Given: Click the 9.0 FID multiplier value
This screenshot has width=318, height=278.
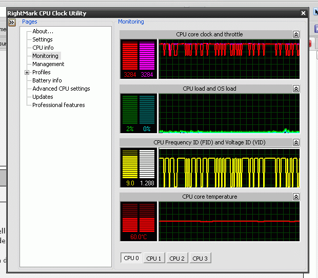Looking at the screenshot, I should tap(130, 183).
